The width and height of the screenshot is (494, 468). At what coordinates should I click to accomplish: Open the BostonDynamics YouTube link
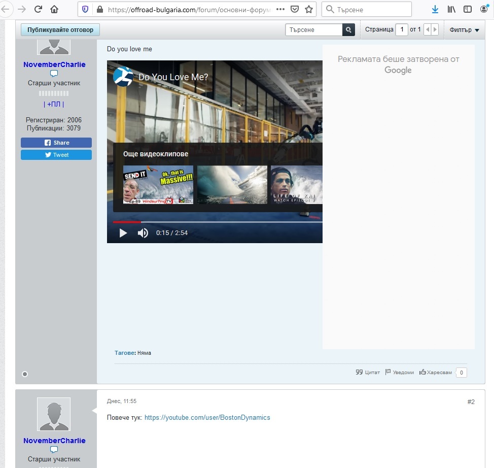207,418
